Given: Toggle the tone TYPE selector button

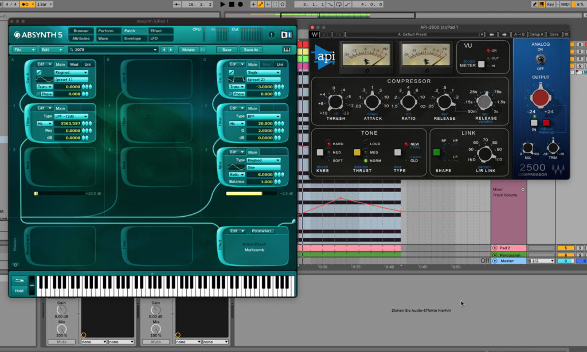Looking at the screenshot, I should (398, 152).
